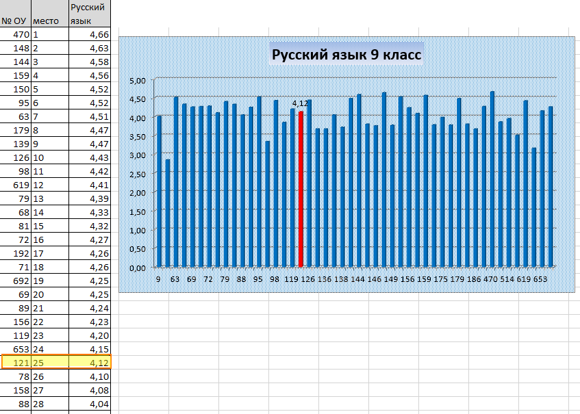Select the chart title 'Русский язык 9 класс'
The height and width of the screenshot is (414, 580).
coord(346,54)
